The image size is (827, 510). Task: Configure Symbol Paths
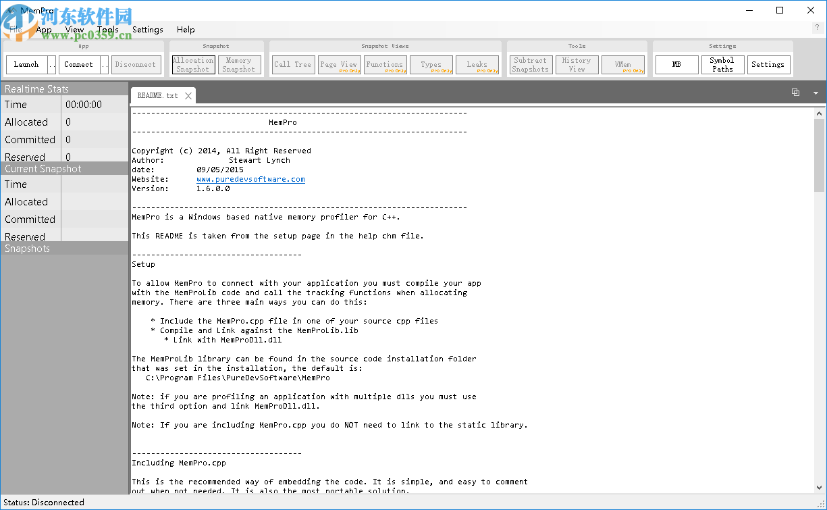tap(722, 64)
